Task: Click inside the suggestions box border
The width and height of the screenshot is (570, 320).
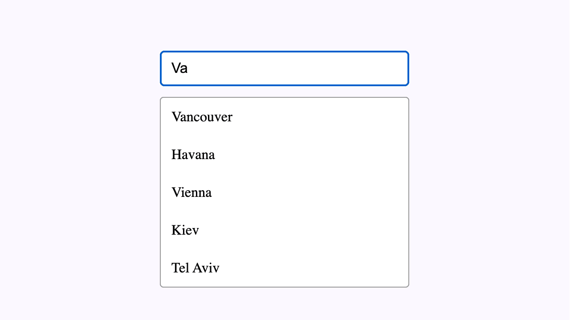Action: [285, 192]
